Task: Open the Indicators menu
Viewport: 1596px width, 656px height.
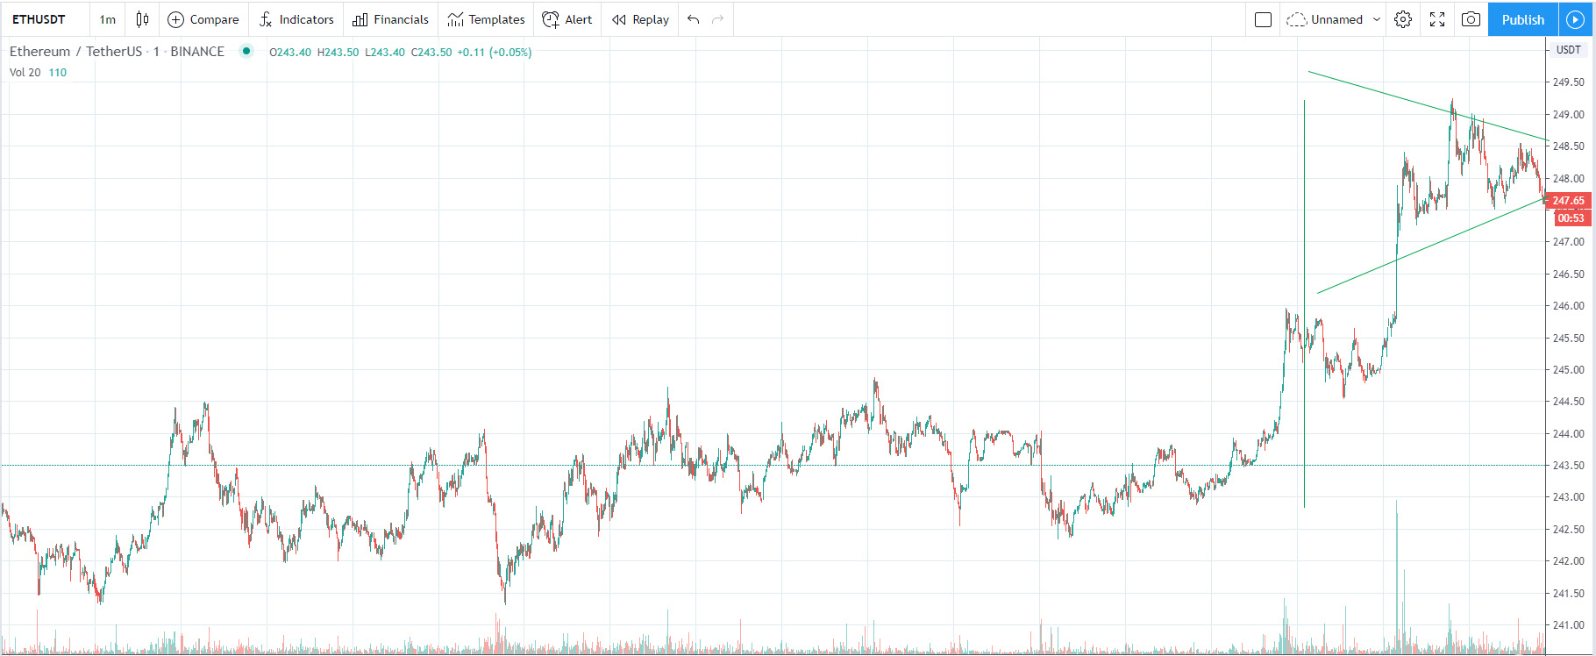Action: (x=296, y=19)
